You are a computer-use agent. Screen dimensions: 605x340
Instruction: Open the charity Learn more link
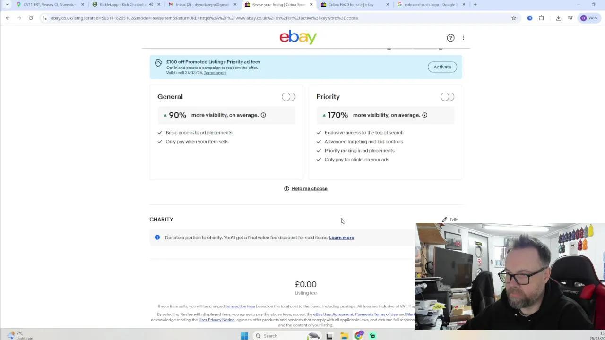[341, 238]
